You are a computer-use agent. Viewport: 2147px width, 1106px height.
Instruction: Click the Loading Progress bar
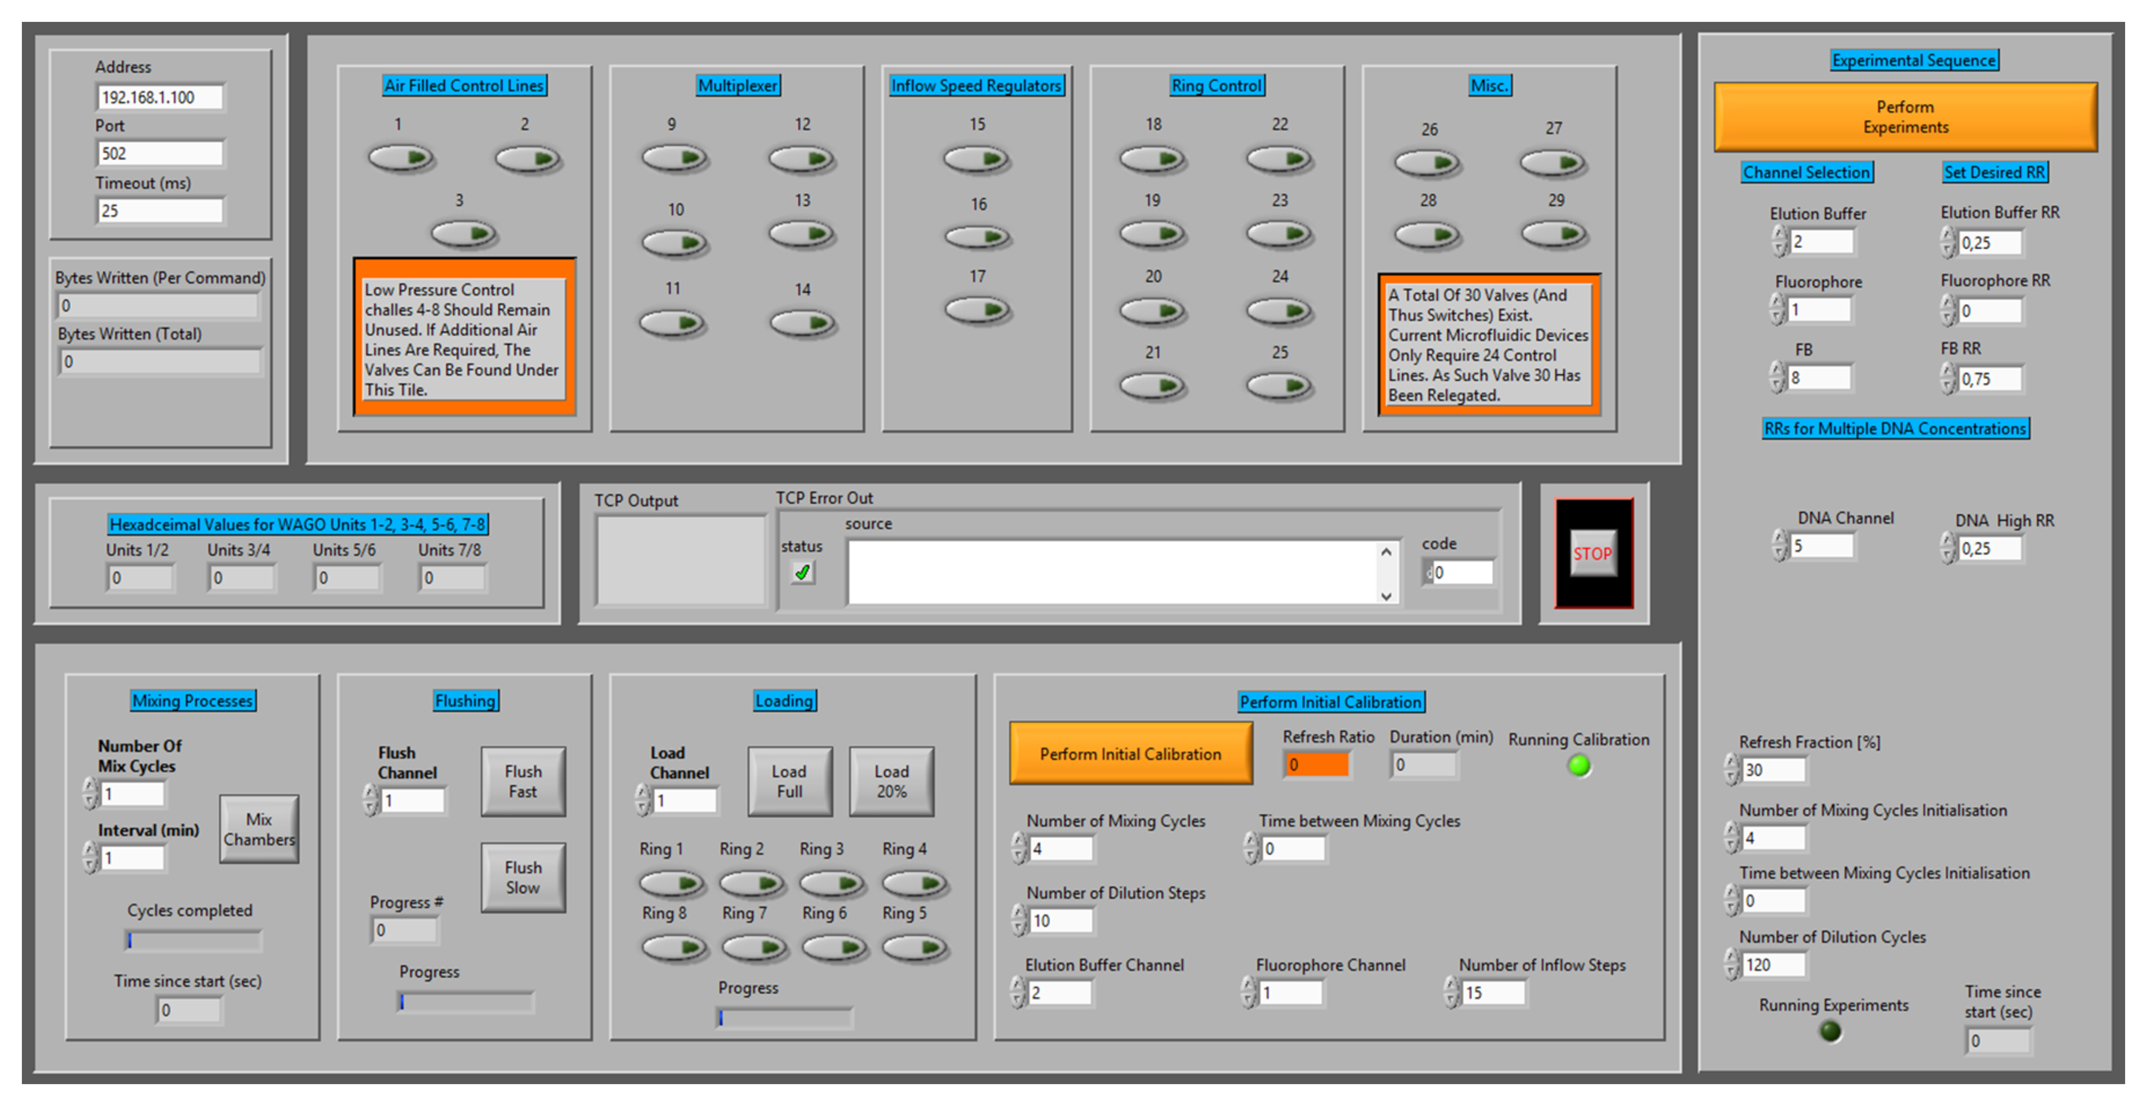pyautogui.click(x=784, y=1018)
